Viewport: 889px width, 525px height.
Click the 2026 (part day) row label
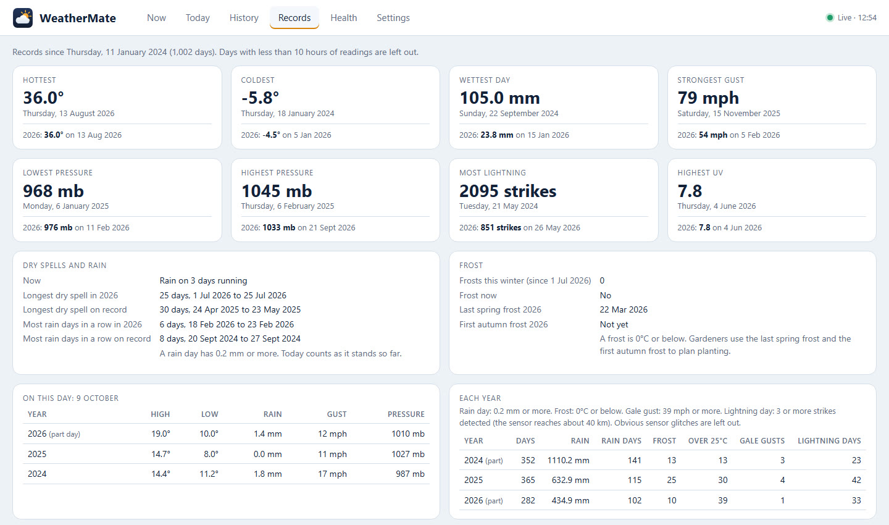tap(54, 434)
